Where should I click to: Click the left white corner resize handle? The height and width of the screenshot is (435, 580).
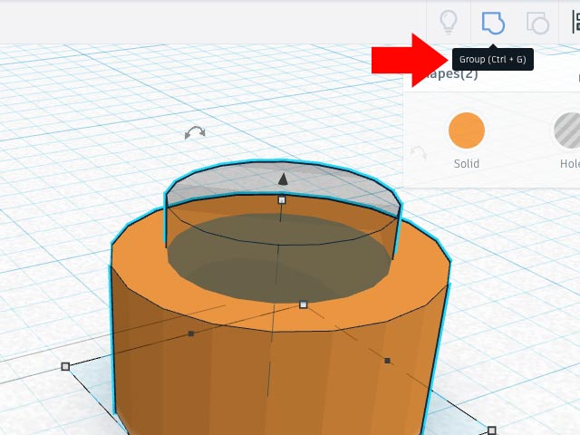point(65,366)
